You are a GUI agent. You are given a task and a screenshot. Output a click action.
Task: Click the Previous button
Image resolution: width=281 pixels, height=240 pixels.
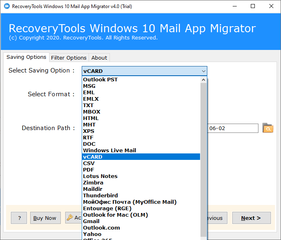217,218
